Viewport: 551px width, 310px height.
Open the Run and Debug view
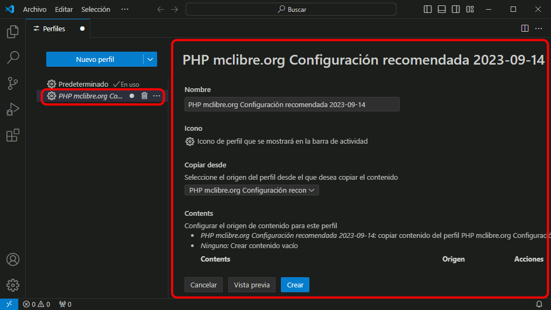(x=13, y=109)
